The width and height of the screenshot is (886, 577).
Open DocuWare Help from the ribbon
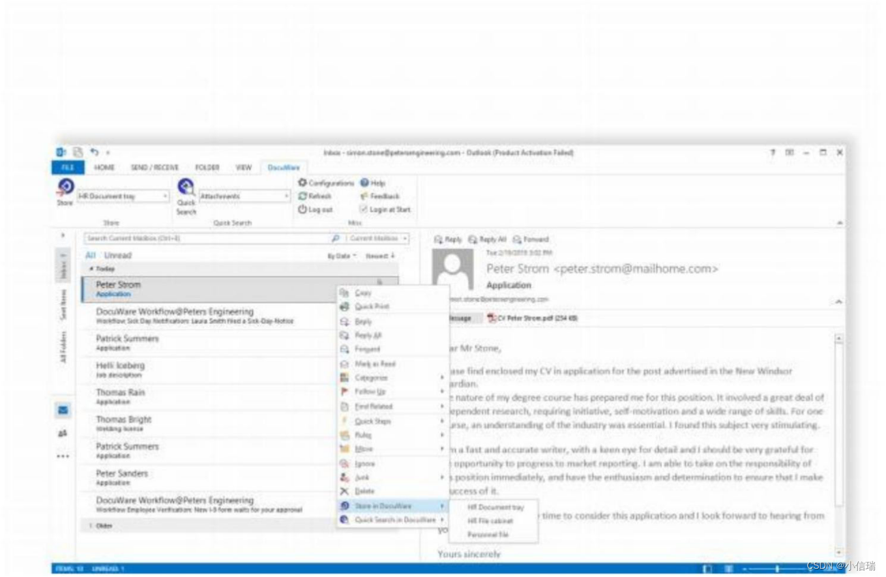click(372, 183)
